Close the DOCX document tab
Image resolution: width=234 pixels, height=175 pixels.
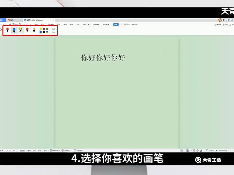53,20
